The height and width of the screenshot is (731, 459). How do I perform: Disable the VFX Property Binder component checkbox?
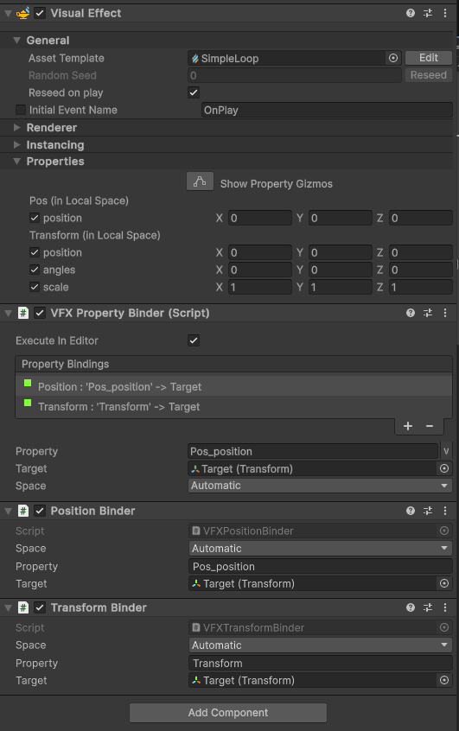click(x=40, y=313)
